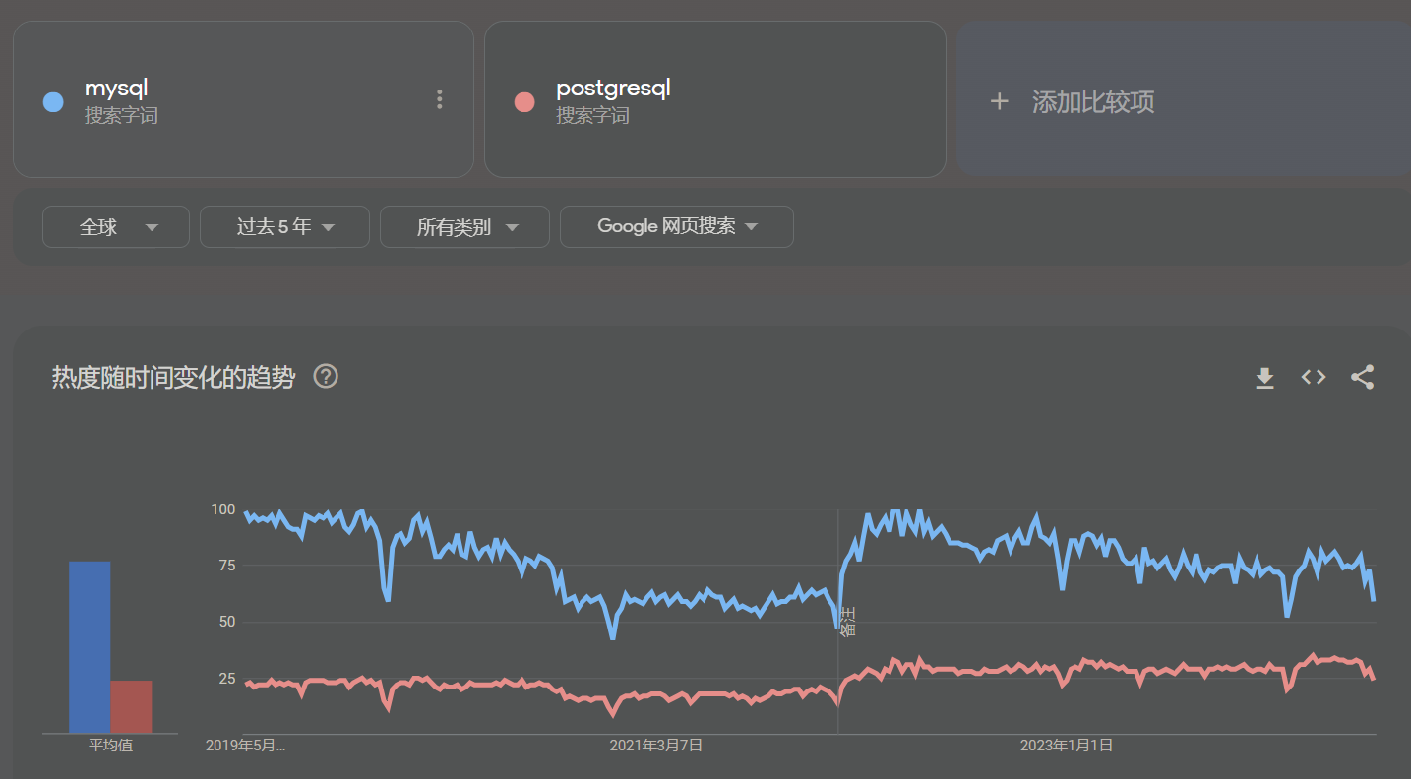Open the 过去 5 年 time range dropdown

point(284,226)
